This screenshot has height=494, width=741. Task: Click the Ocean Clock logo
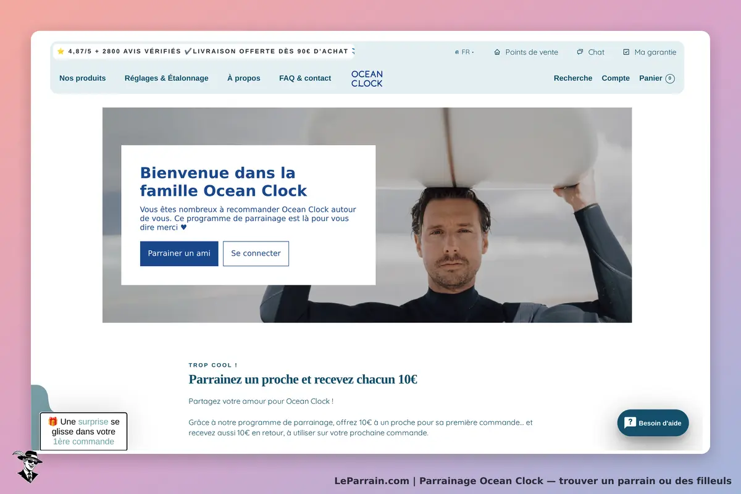point(367,78)
